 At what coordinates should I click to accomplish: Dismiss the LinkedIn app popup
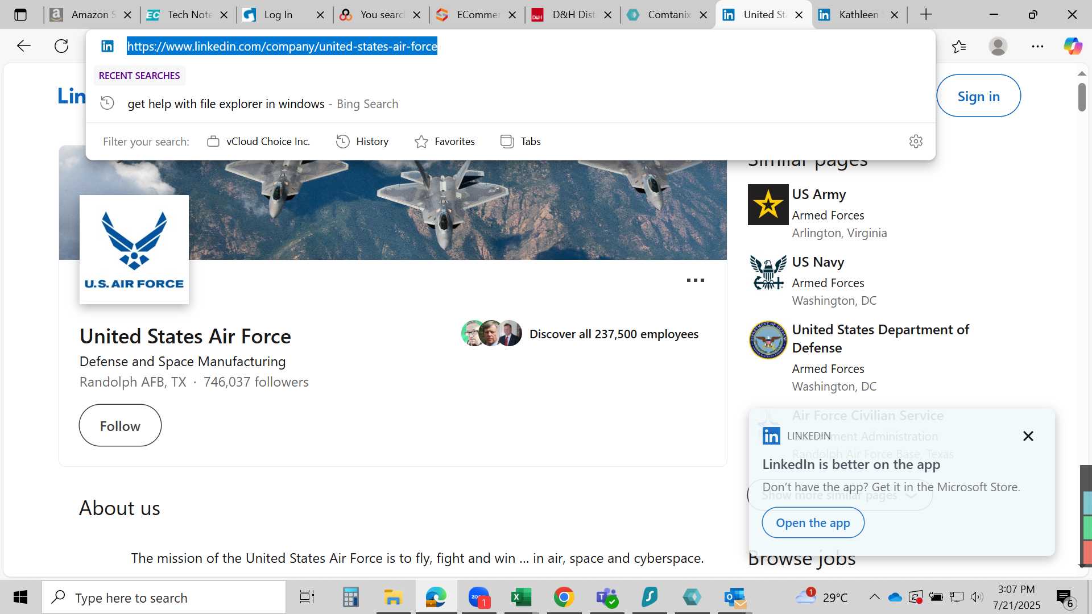click(x=1028, y=436)
